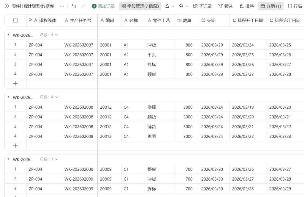
Task: Select the 排程开工日期 column header
Action: [248, 20]
